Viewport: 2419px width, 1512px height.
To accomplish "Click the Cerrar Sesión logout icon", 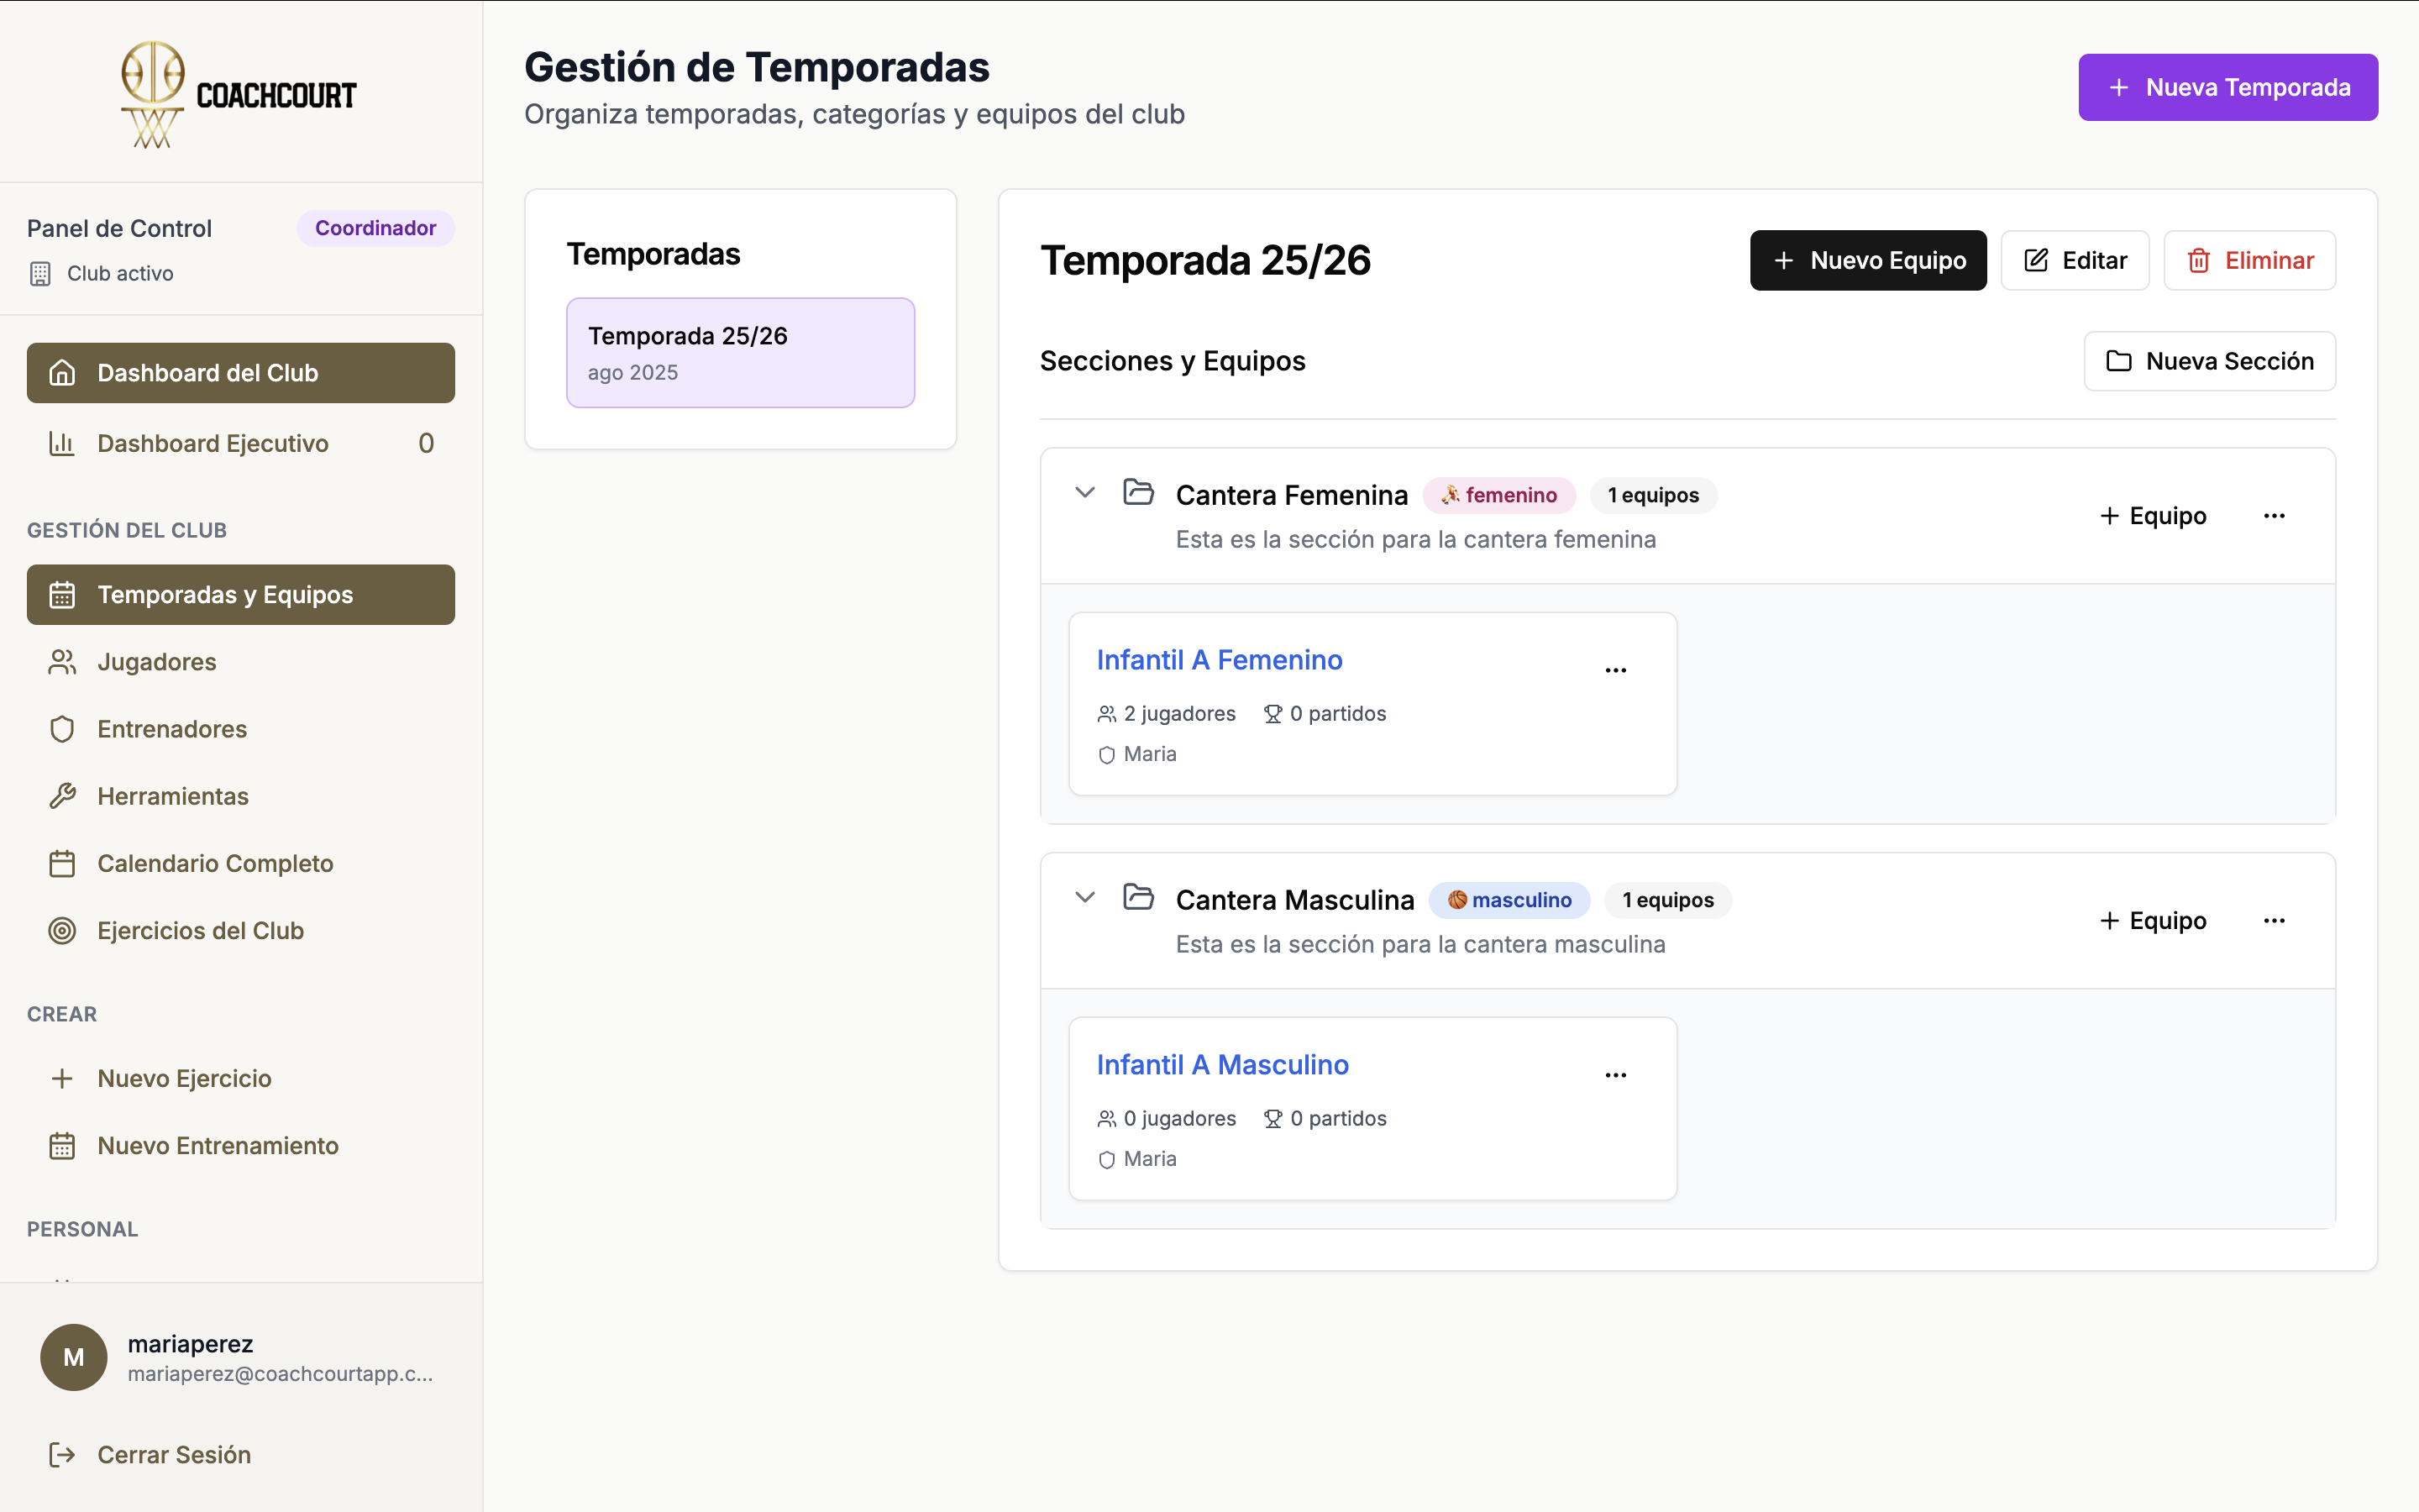I will pyautogui.click(x=63, y=1455).
